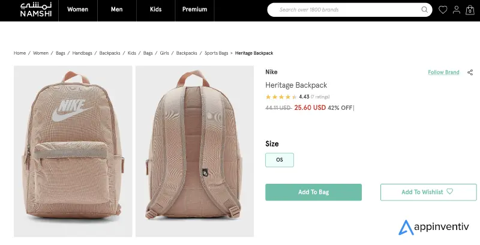View the front backpack image
480x245 pixels.
[73, 151]
